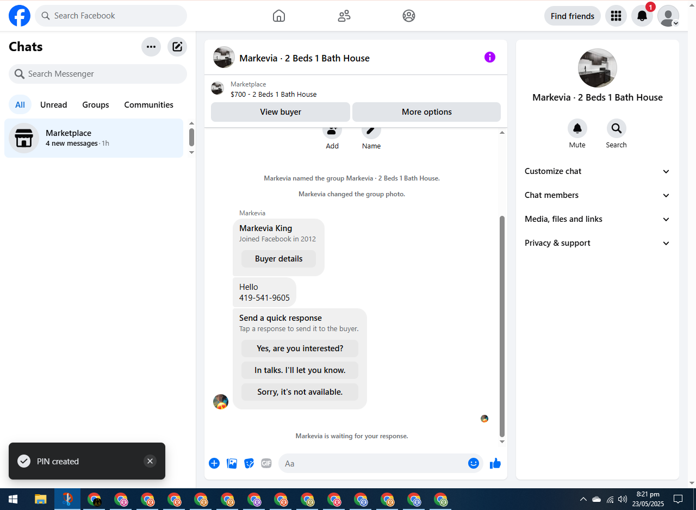Open the large group photo in right panel
Image resolution: width=696 pixels, height=510 pixels.
[x=598, y=68]
